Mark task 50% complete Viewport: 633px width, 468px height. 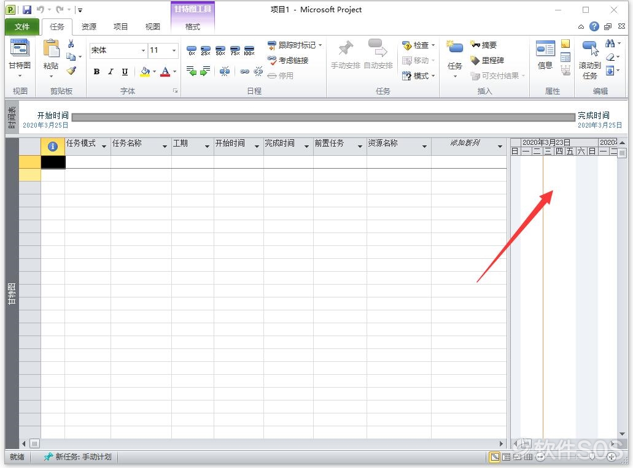(x=220, y=50)
